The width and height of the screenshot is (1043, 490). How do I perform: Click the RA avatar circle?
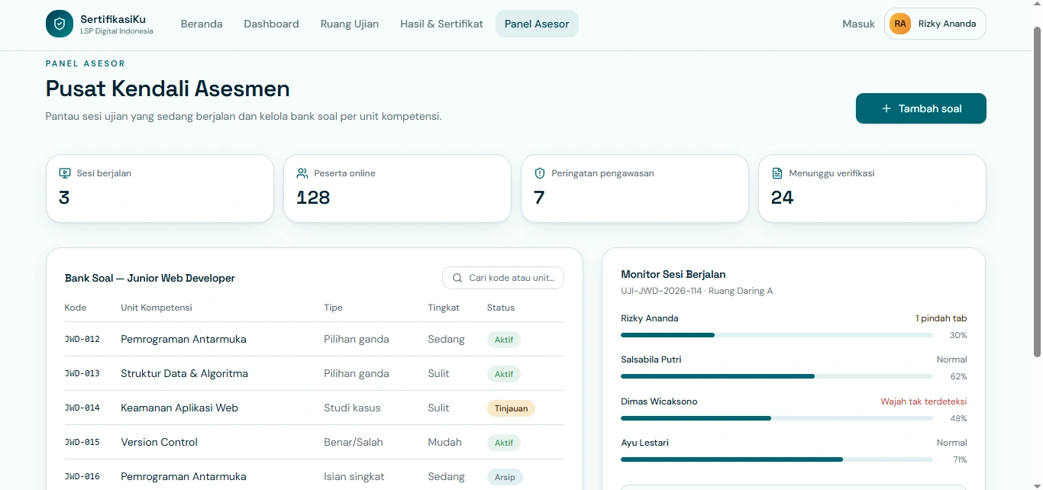(x=900, y=24)
